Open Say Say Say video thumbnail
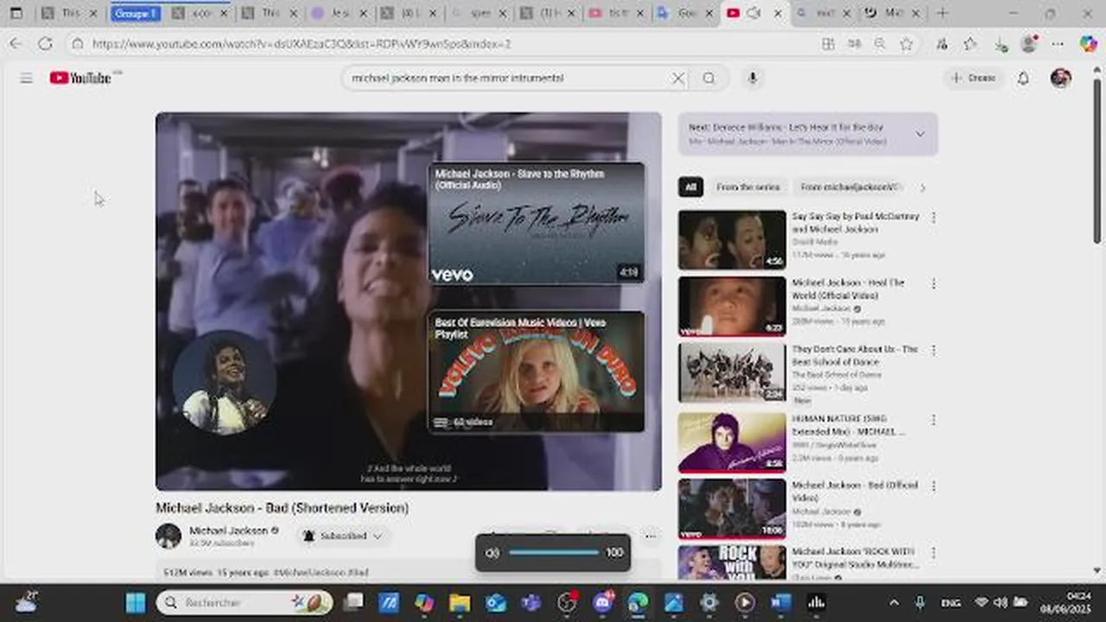This screenshot has height=622, width=1106. click(x=732, y=239)
